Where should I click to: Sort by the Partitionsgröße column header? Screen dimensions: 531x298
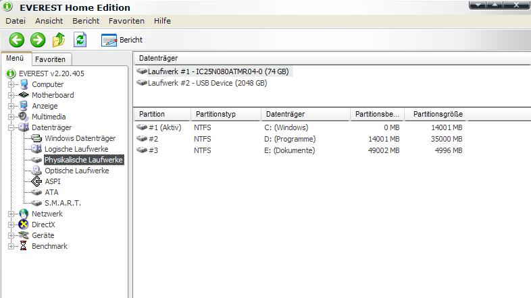click(436, 114)
